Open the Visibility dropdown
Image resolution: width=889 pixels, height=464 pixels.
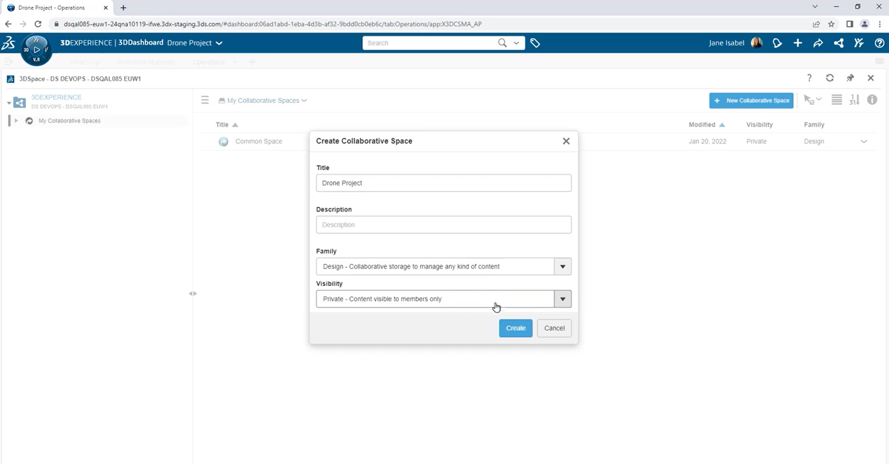click(x=562, y=299)
